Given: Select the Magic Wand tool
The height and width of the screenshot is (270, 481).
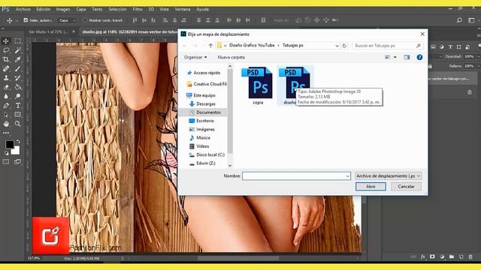Looking at the screenshot, I should point(18,50).
